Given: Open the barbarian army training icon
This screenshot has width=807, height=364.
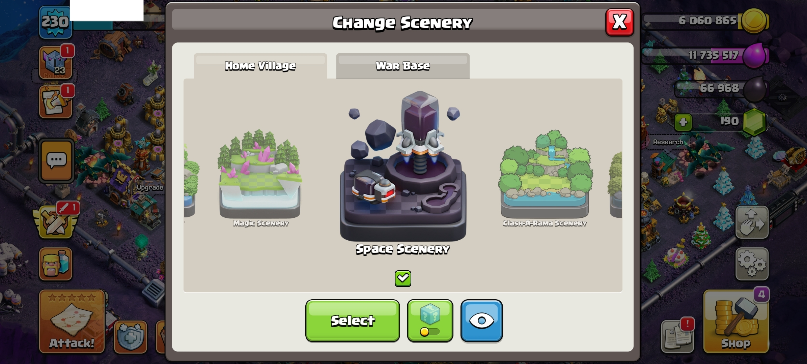Looking at the screenshot, I should (x=56, y=264).
